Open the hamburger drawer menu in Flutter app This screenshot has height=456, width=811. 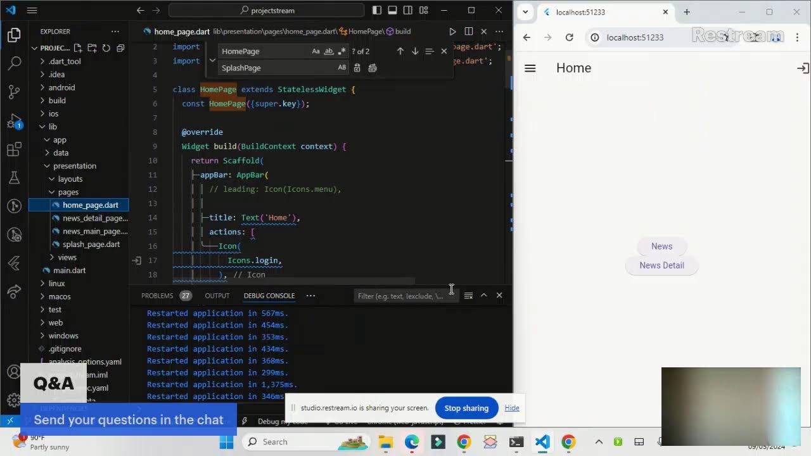pyautogui.click(x=530, y=68)
